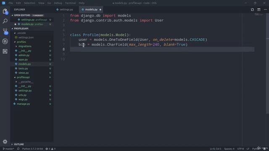Open wsgi.py in file tree

pyautogui.click(x=23, y=99)
